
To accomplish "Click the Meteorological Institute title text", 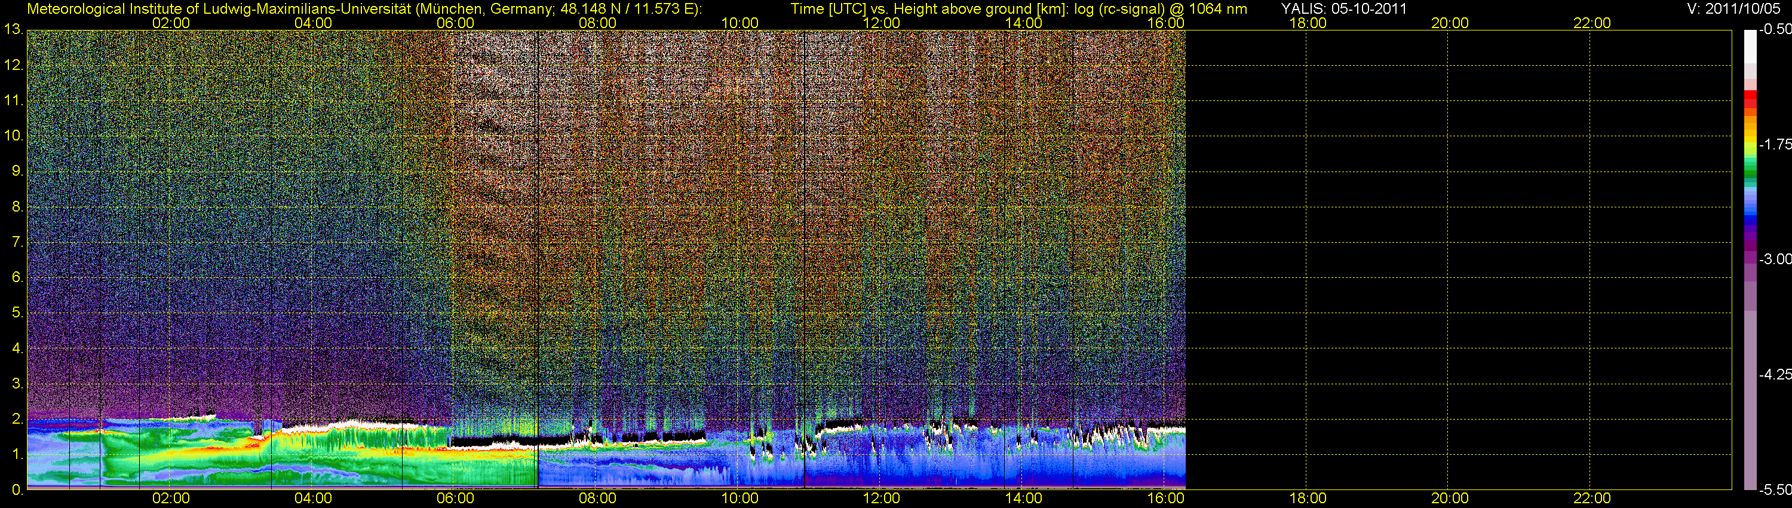I will coord(364,9).
